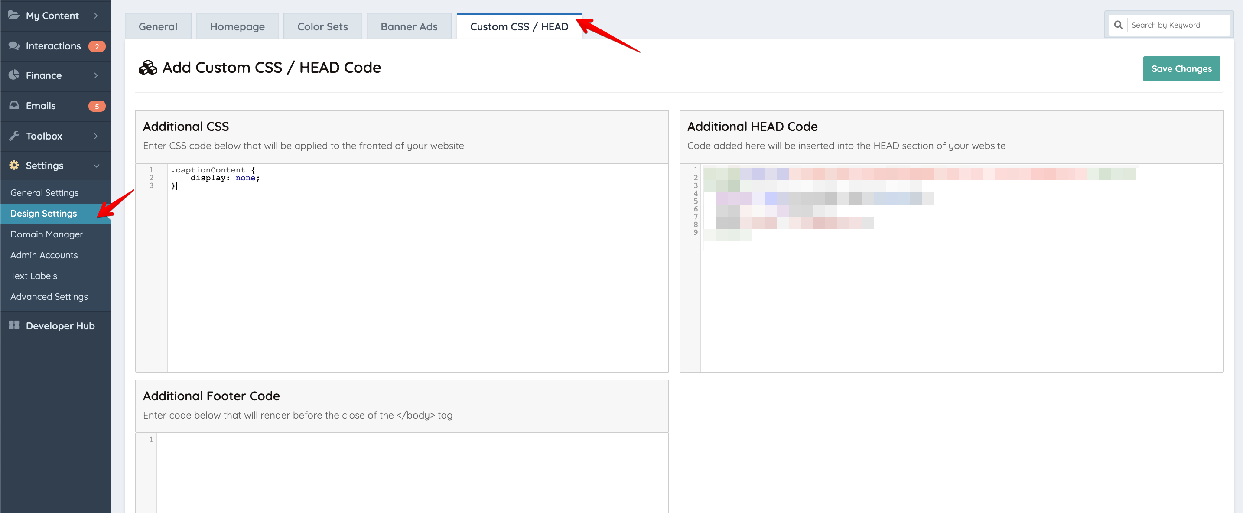Click the Emails inbox icon
1243x513 pixels.
tap(13, 106)
